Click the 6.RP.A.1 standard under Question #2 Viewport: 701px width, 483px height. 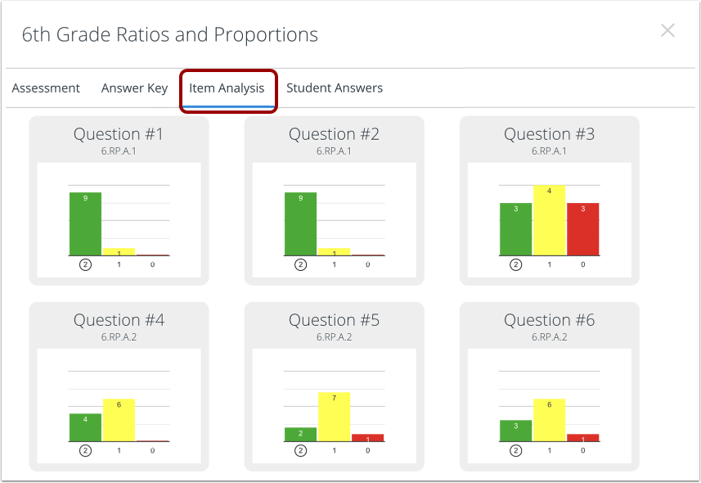pyautogui.click(x=334, y=151)
